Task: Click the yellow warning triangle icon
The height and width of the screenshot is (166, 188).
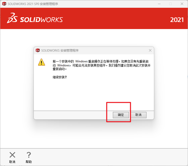Action: 42,62
